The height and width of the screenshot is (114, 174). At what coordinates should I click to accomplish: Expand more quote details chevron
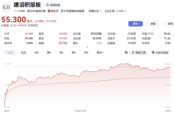pyautogui.click(x=87, y=47)
